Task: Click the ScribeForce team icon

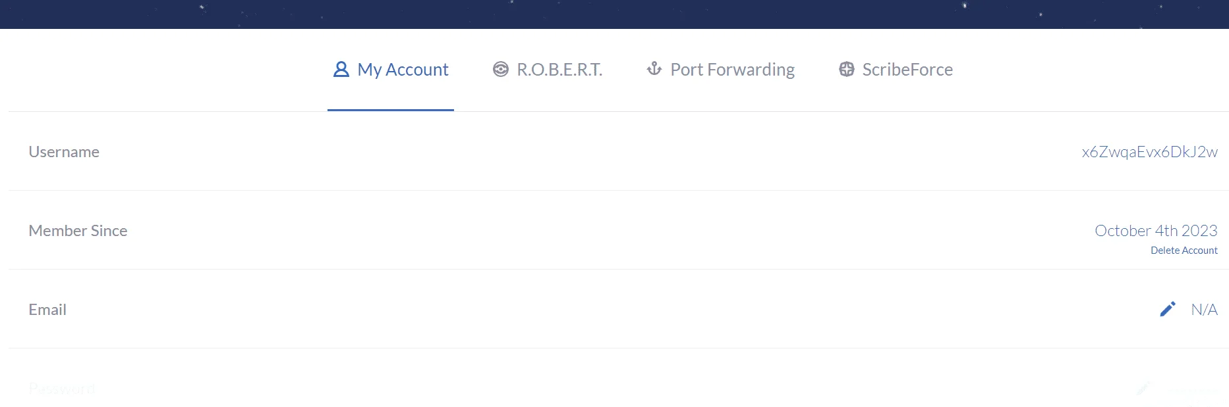Action: [847, 69]
